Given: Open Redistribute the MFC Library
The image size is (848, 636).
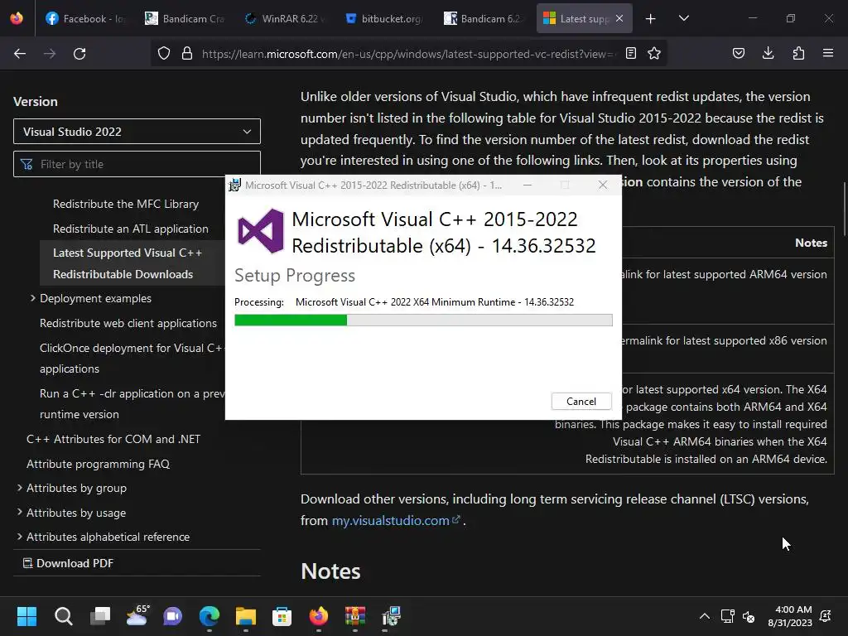Looking at the screenshot, I should pyautogui.click(x=126, y=204).
